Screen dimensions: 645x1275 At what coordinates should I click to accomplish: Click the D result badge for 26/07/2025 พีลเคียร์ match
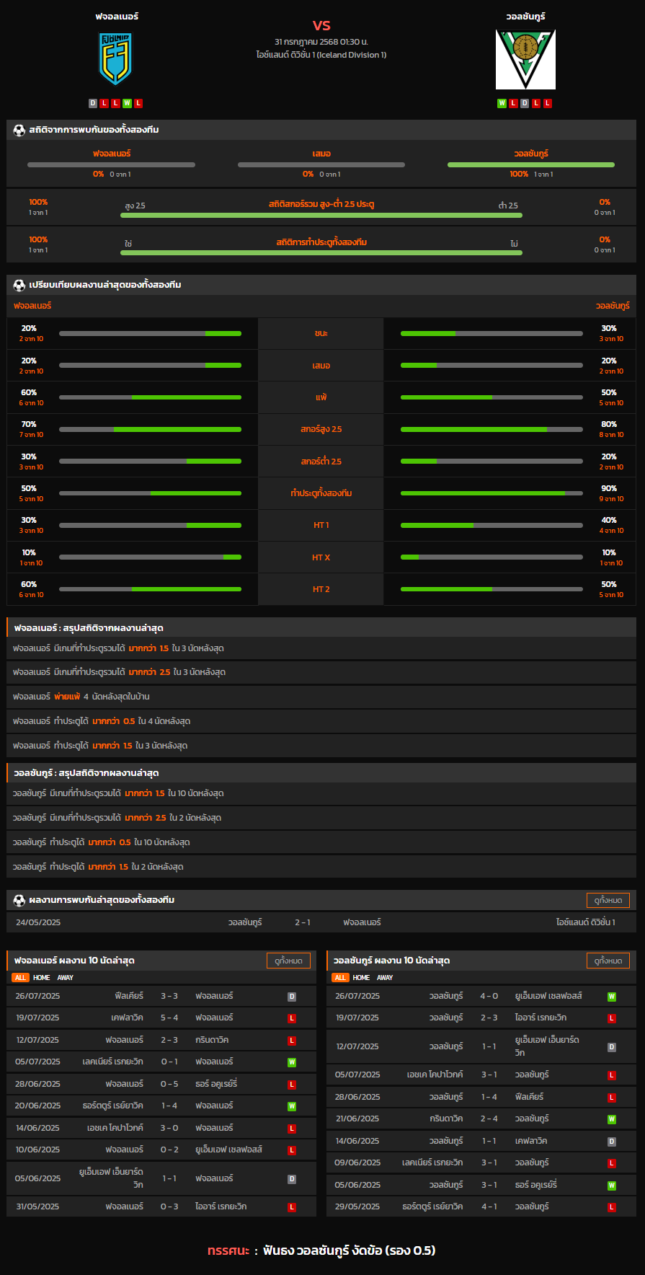point(292,997)
